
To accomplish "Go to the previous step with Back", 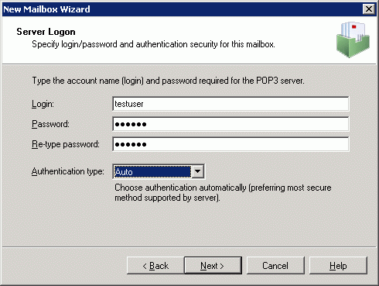I will 155,266.
